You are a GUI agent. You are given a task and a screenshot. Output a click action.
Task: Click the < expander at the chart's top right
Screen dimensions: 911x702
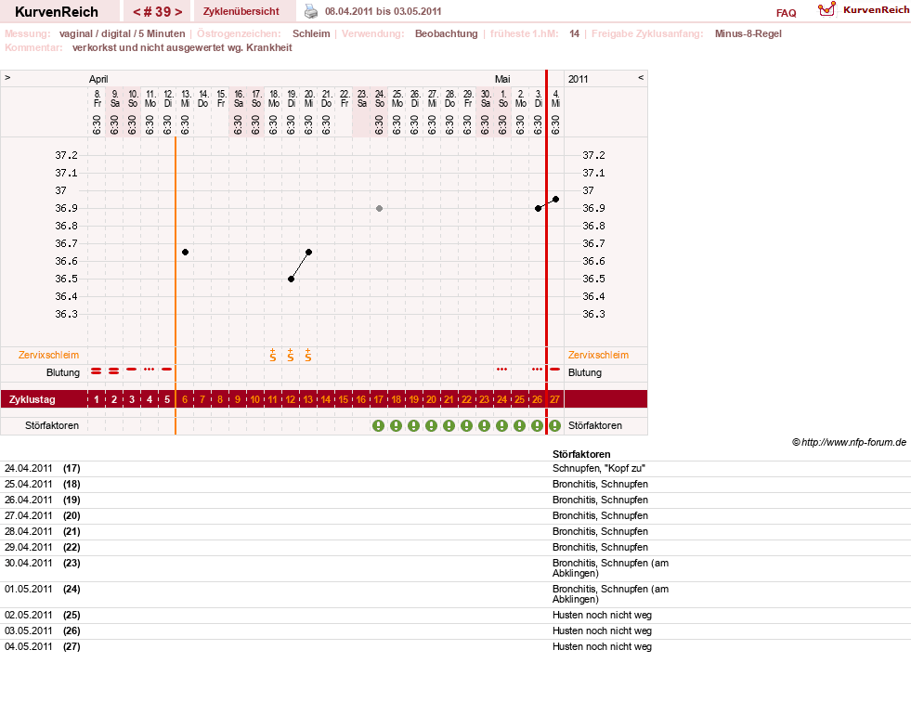(x=641, y=77)
